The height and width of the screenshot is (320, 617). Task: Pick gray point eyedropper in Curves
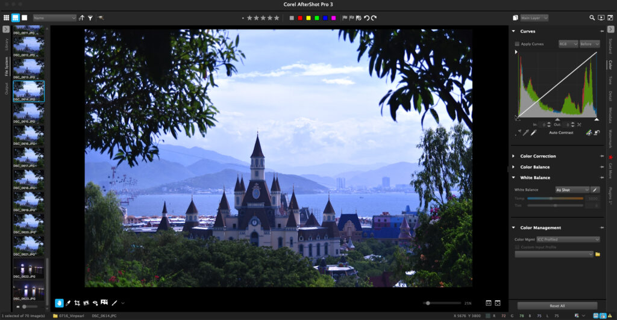coord(525,133)
